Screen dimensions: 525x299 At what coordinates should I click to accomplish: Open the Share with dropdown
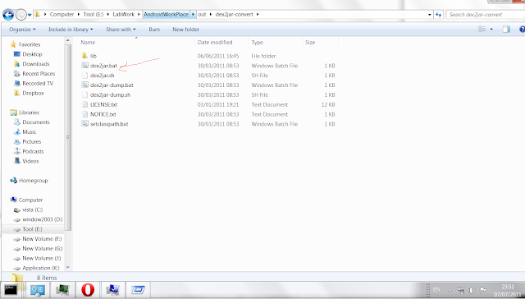click(121, 30)
